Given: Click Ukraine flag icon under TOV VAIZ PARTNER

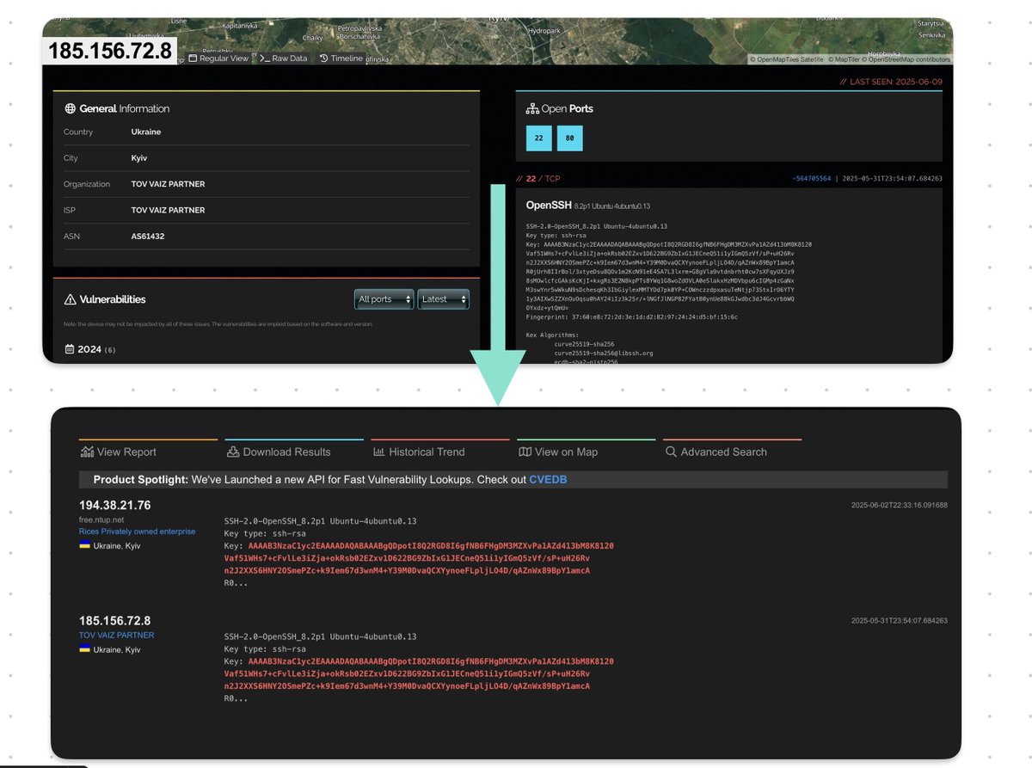Looking at the screenshot, I should tap(84, 649).
